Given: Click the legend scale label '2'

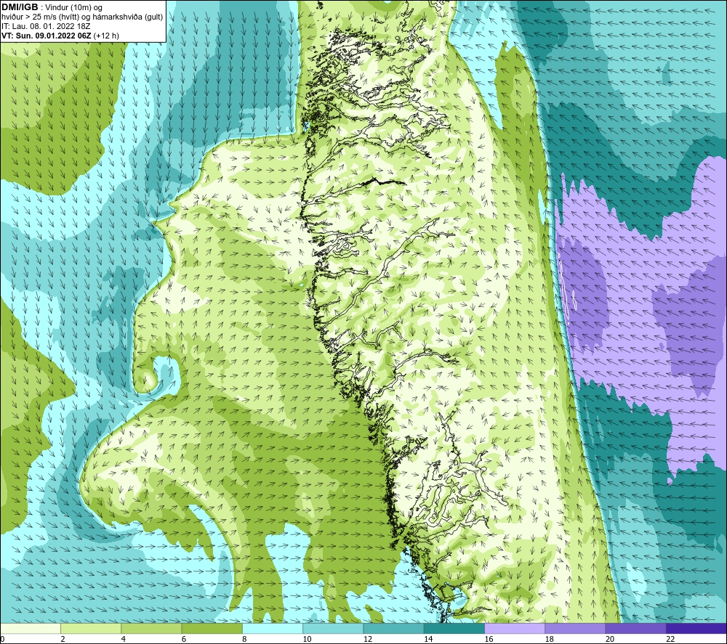Looking at the screenshot, I should (x=63, y=639).
